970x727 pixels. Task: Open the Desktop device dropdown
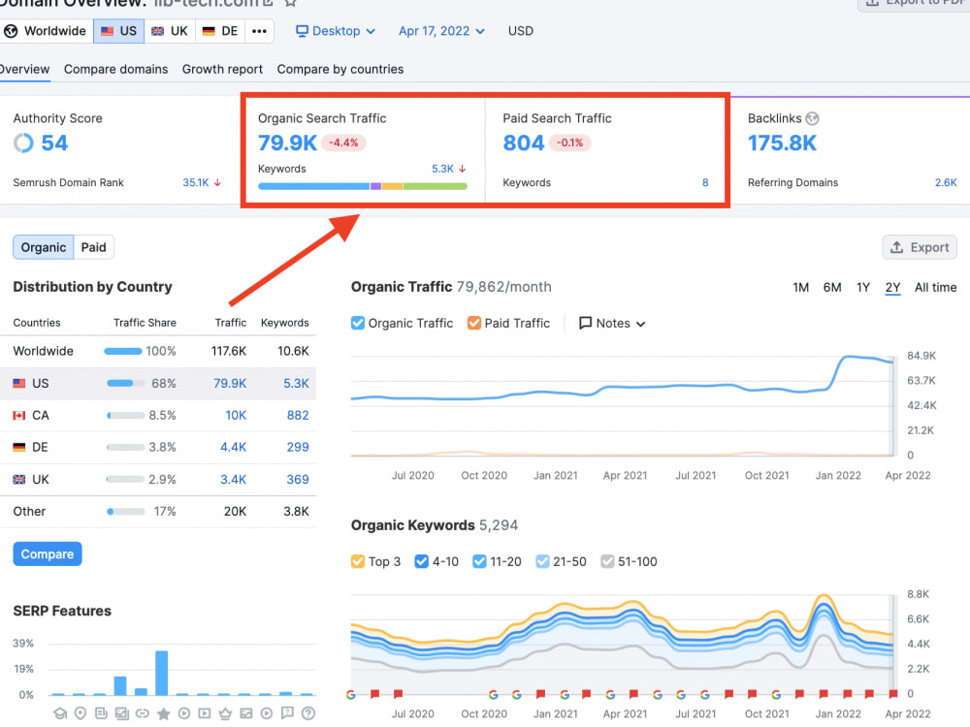[336, 31]
